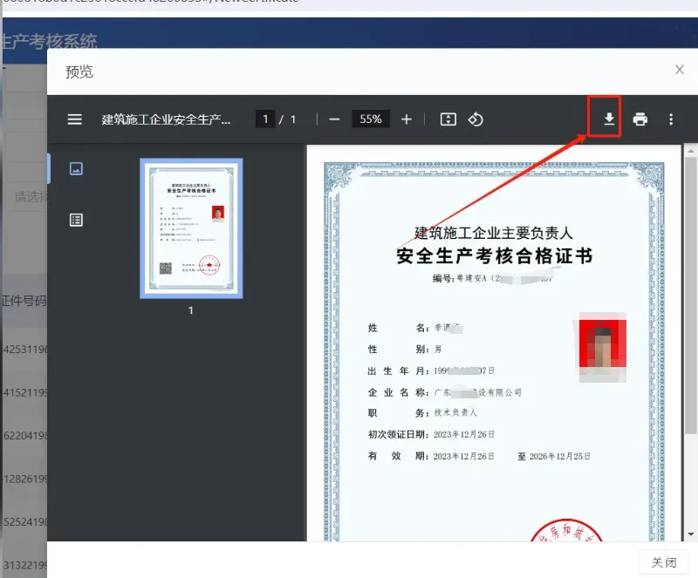Click the 证件号码 column header in the background
The height and width of the screenshot is (578, 698).
click(24, 302)
